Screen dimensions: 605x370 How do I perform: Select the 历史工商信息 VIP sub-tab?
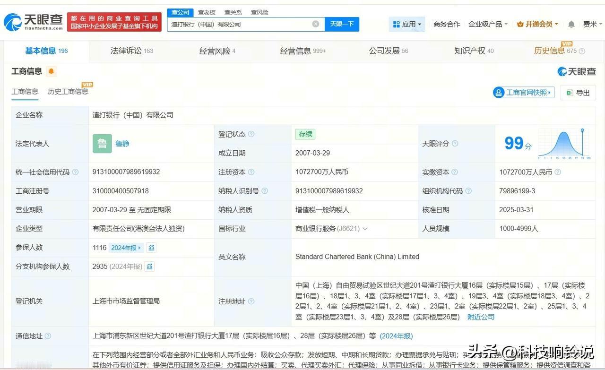point(68,91)
